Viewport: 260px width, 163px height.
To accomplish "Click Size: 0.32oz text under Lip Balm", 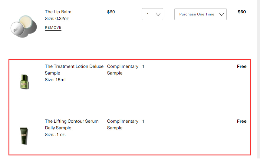I will (x=57, y=18).
